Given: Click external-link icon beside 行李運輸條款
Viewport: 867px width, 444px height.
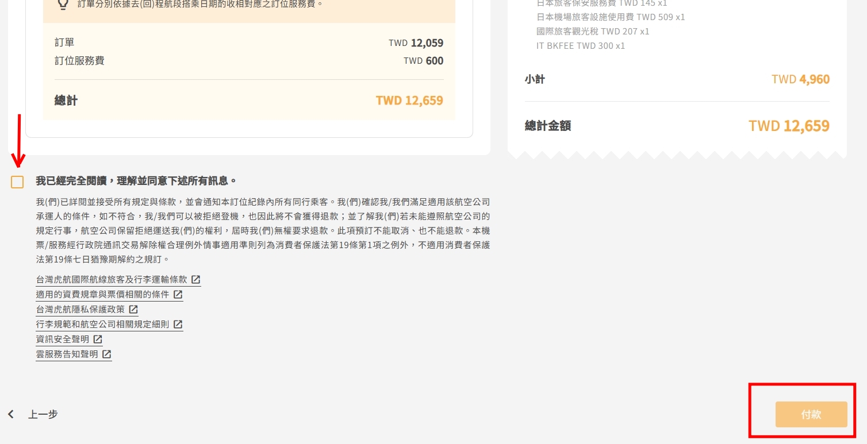Looking at the screenshot, I should coord(196,280).
